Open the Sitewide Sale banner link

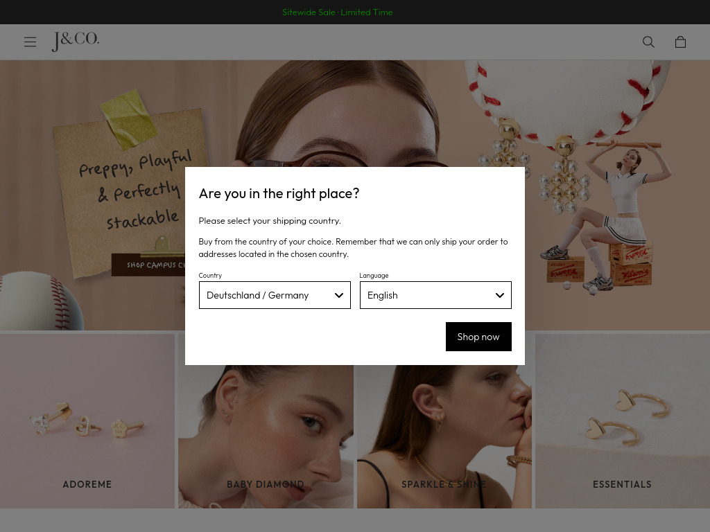click(338, 12)
